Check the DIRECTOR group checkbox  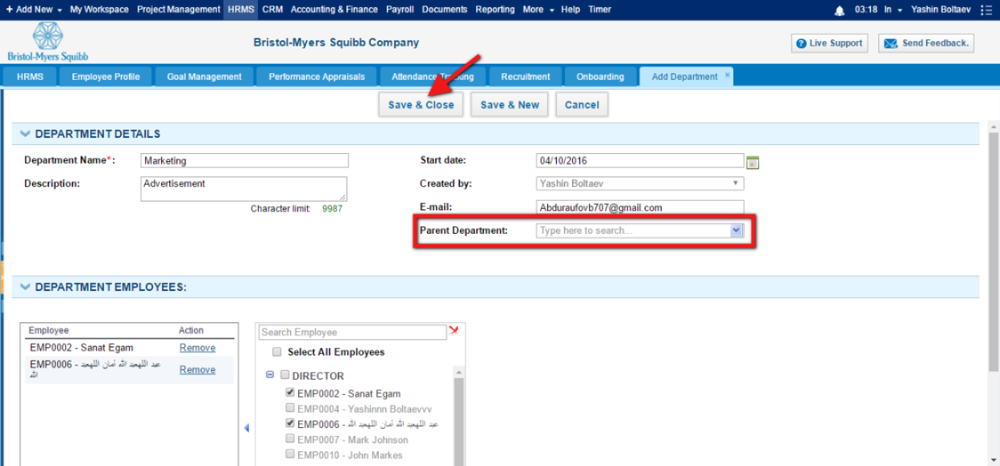pos(285,375)
